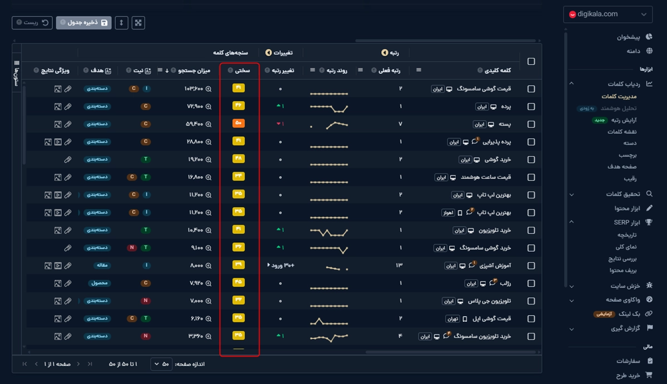Check the پسته row checkbox

tap(531, 124)
